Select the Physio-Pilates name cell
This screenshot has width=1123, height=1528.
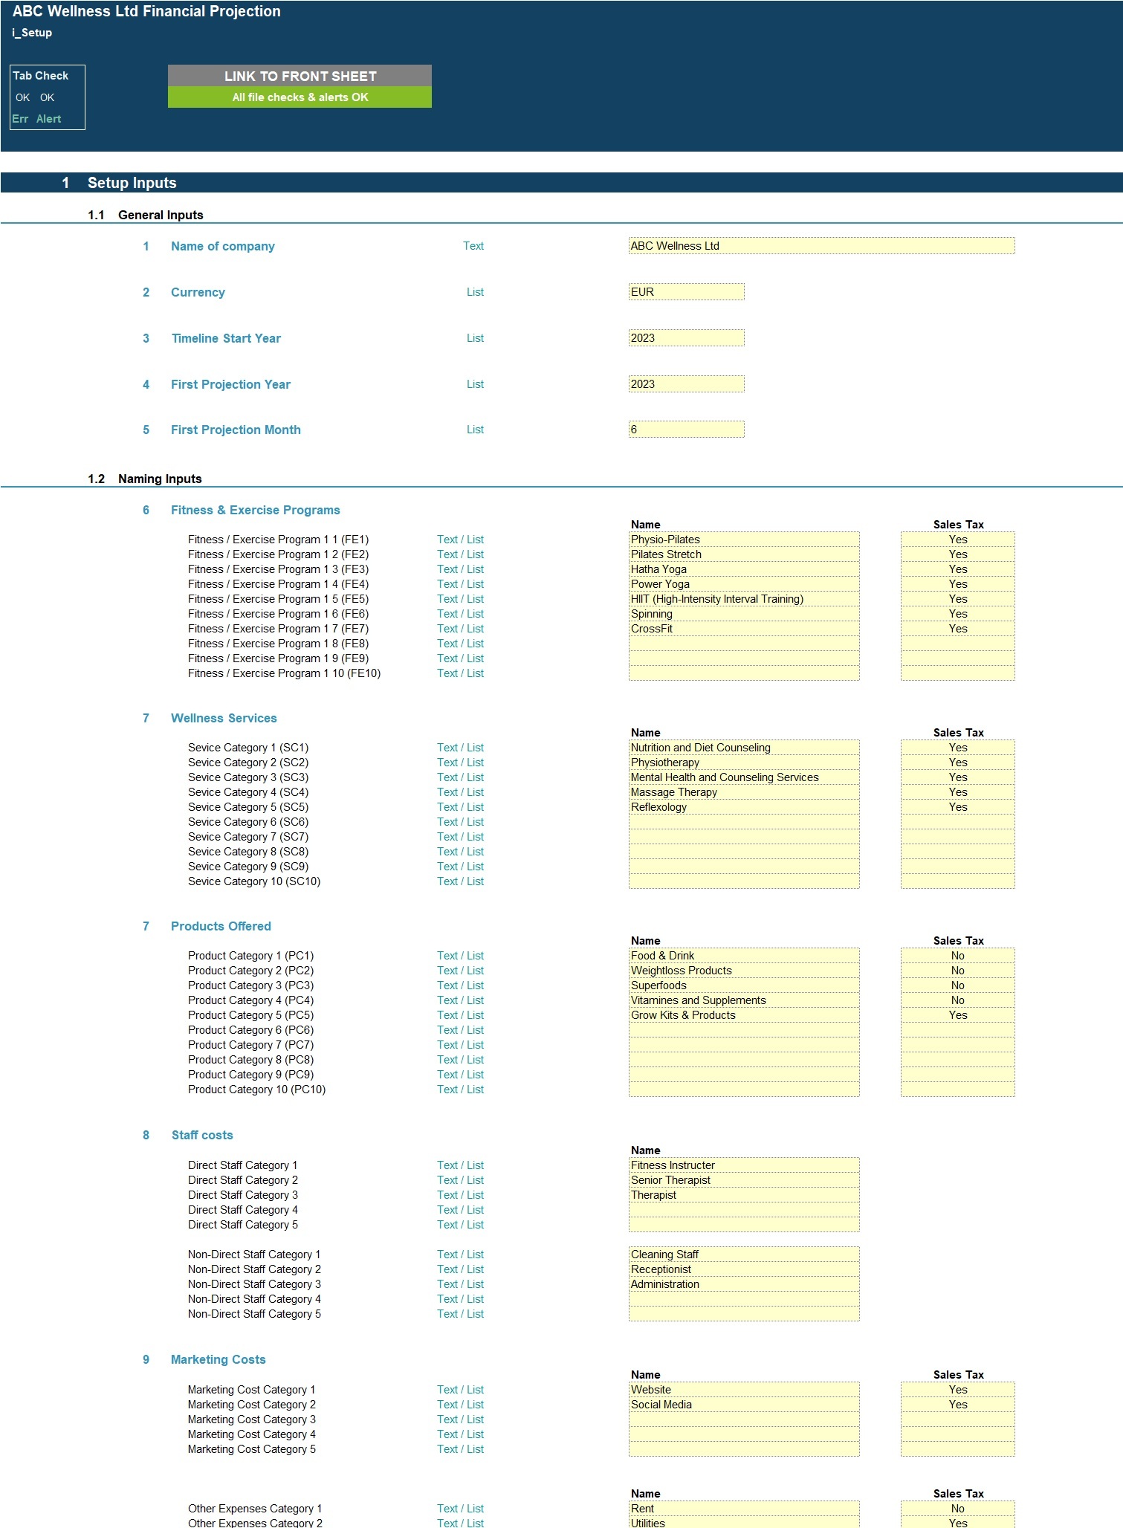(744, 540)
